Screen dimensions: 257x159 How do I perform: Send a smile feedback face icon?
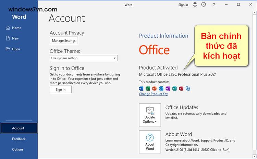[x=195, y=5]
